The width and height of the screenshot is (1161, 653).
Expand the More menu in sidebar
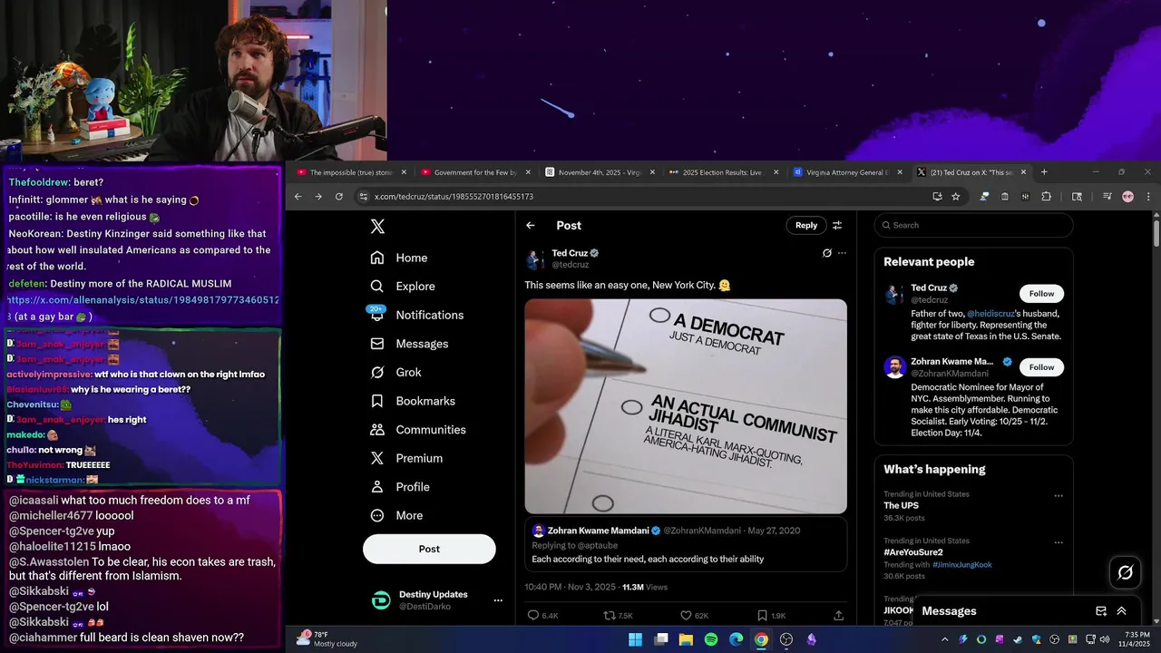[x=396, y=515]
